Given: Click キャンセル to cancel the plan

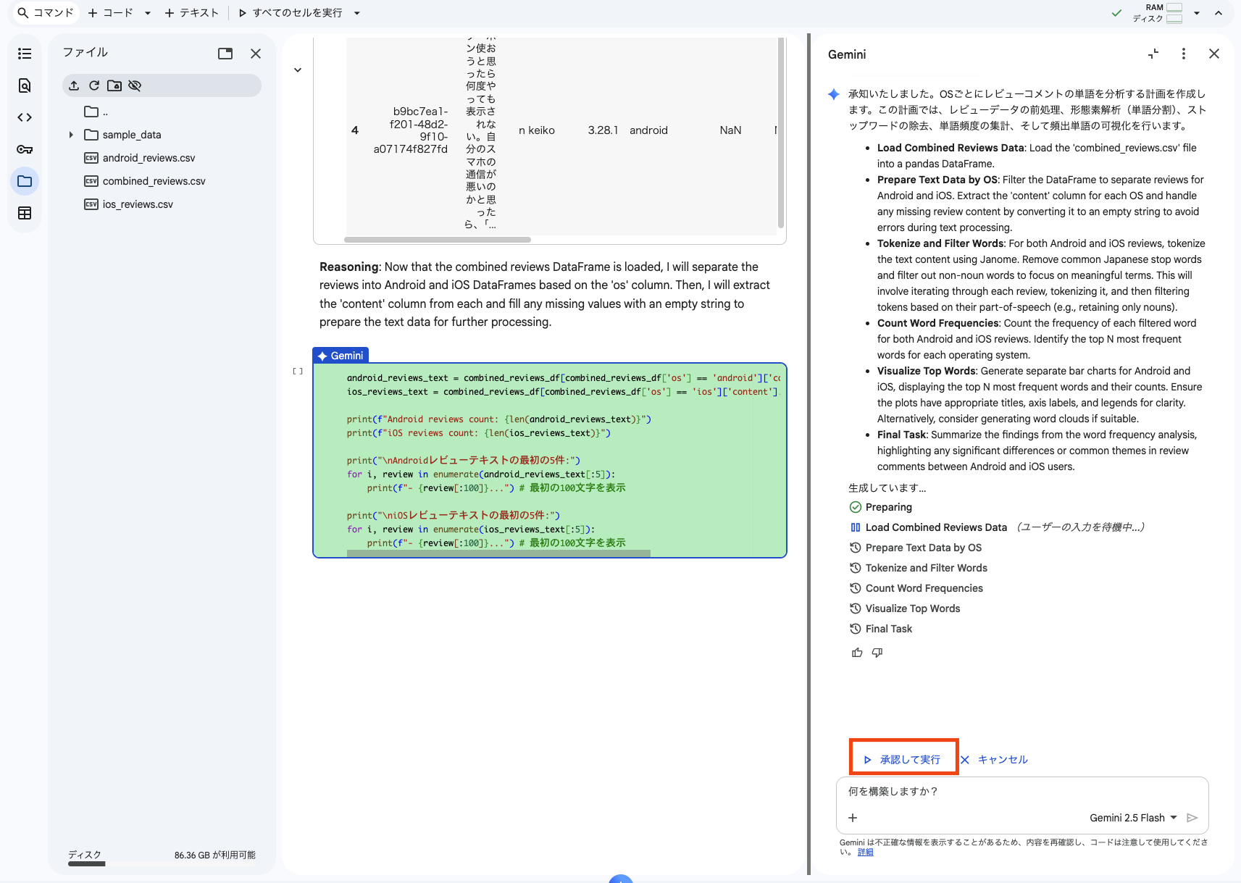Looking at the screenshot, I should pyautogui.click(x=994, y=759).
